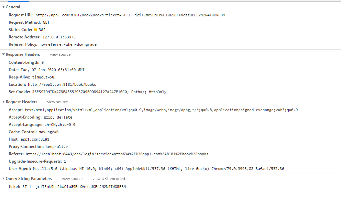Select the Location header URL value

[62, 85]
